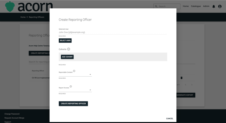
Task: Focus the Search for reporting officers field
Action: point(39,62)
